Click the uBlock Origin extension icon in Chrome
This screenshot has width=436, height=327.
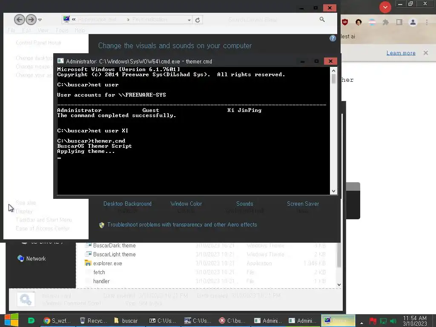345,22
